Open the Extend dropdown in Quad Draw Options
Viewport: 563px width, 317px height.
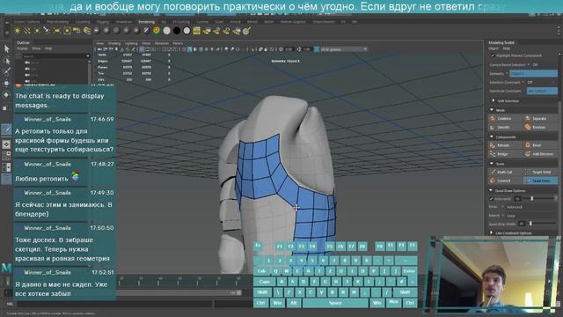pyautogui.click(x=509, y=216)
